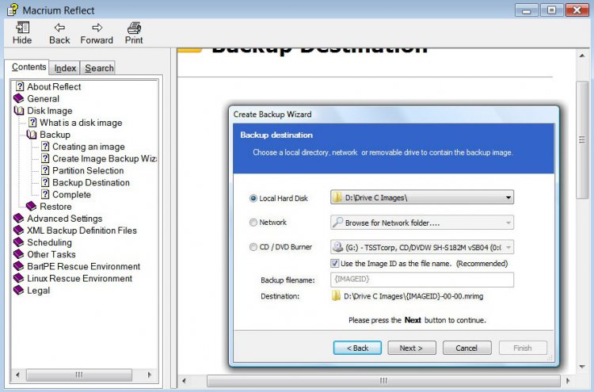Click the content pane vertical scrollbar thumb
Image resolution: width=594 pixels, height=392 pixels.
tap(581, 139)
